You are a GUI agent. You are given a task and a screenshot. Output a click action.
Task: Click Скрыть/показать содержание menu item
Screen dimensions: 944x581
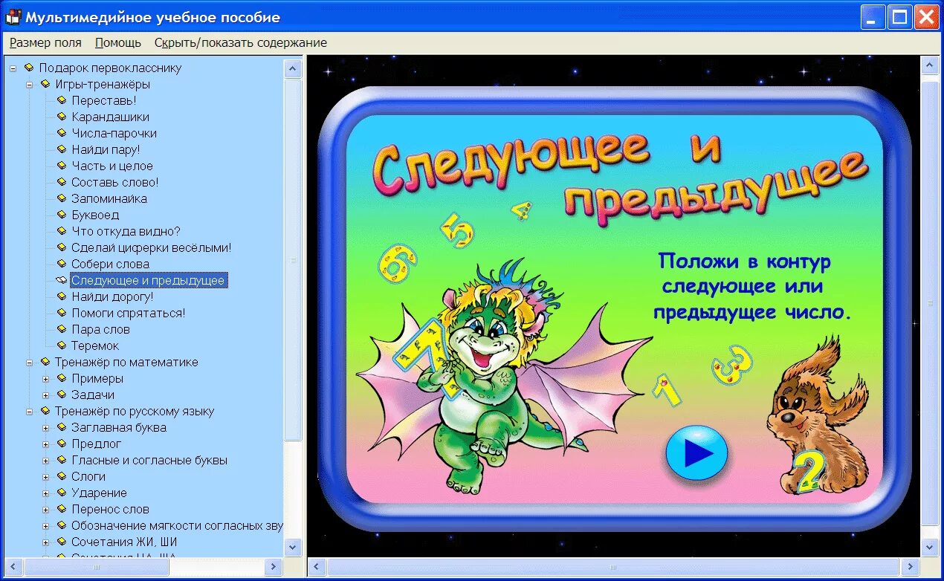pos(240,42)
